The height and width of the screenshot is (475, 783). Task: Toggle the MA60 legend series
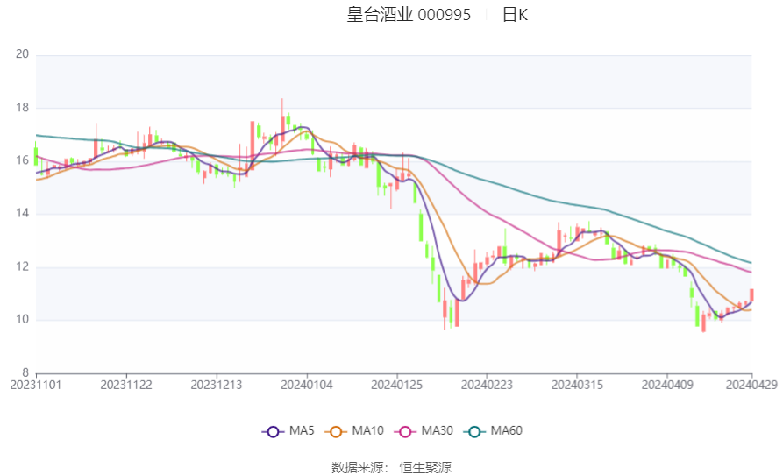[x=493, y=431]
